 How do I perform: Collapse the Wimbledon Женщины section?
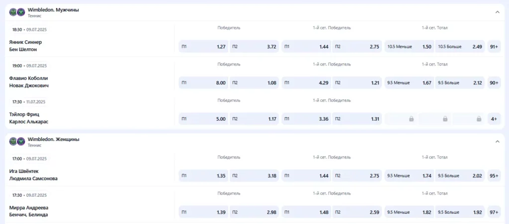tap(497, 142)
